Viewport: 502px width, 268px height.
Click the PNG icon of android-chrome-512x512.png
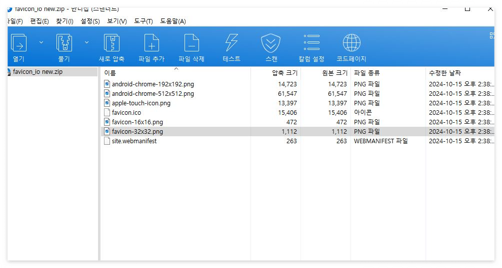point(107,94)
